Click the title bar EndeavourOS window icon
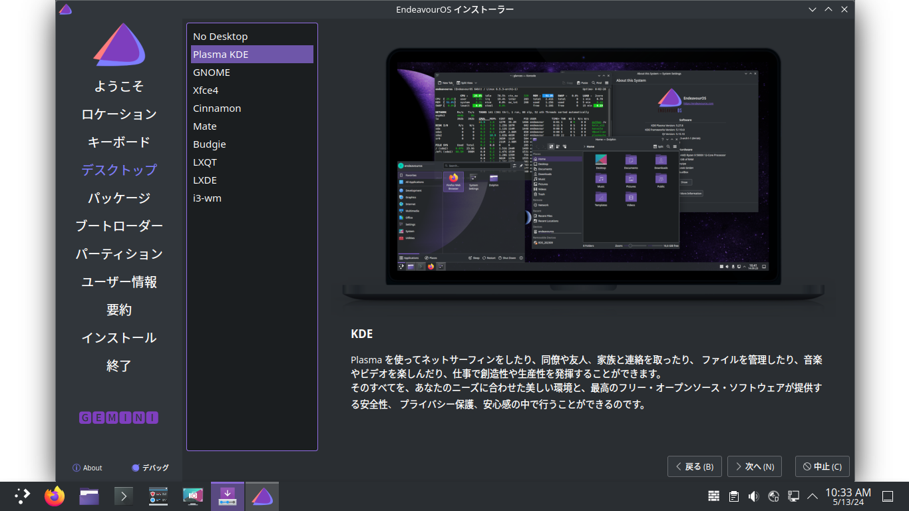The height and width of the screenshot is (511, 909). [65, 9]
